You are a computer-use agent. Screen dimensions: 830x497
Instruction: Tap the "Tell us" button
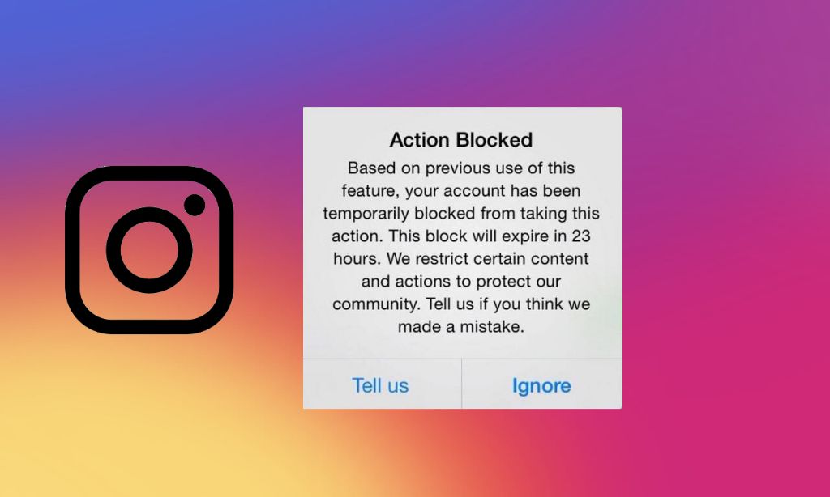tap(380, 385)
